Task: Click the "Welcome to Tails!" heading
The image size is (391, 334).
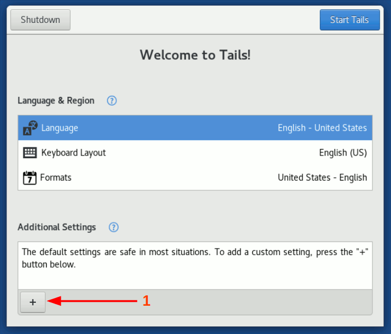Action: 195,54
